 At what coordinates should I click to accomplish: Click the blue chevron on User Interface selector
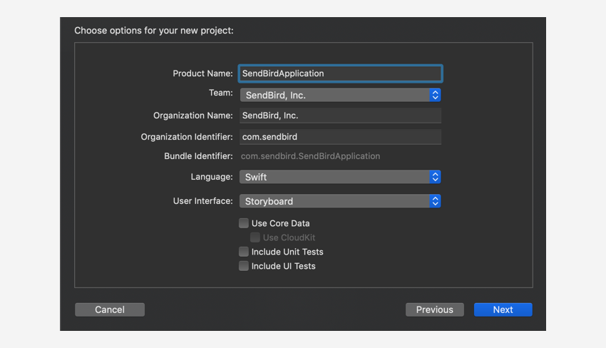click(435, 202)
